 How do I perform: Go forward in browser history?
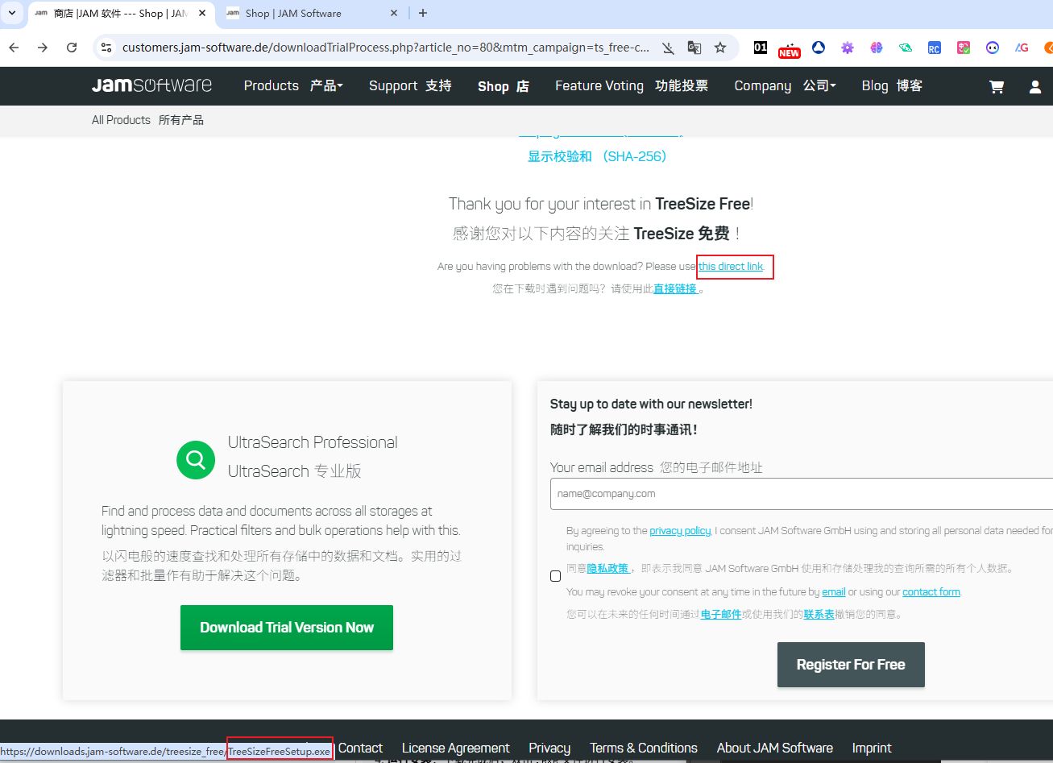[x=43, y=48]
